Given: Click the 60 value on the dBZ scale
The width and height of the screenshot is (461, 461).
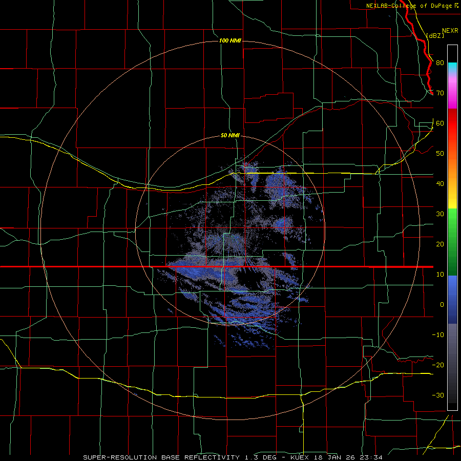Looking at the screenshot, I should click(x=440, y=123).
